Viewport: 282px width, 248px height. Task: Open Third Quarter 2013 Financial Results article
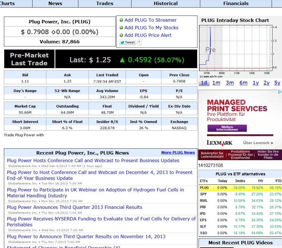point(74,207)
